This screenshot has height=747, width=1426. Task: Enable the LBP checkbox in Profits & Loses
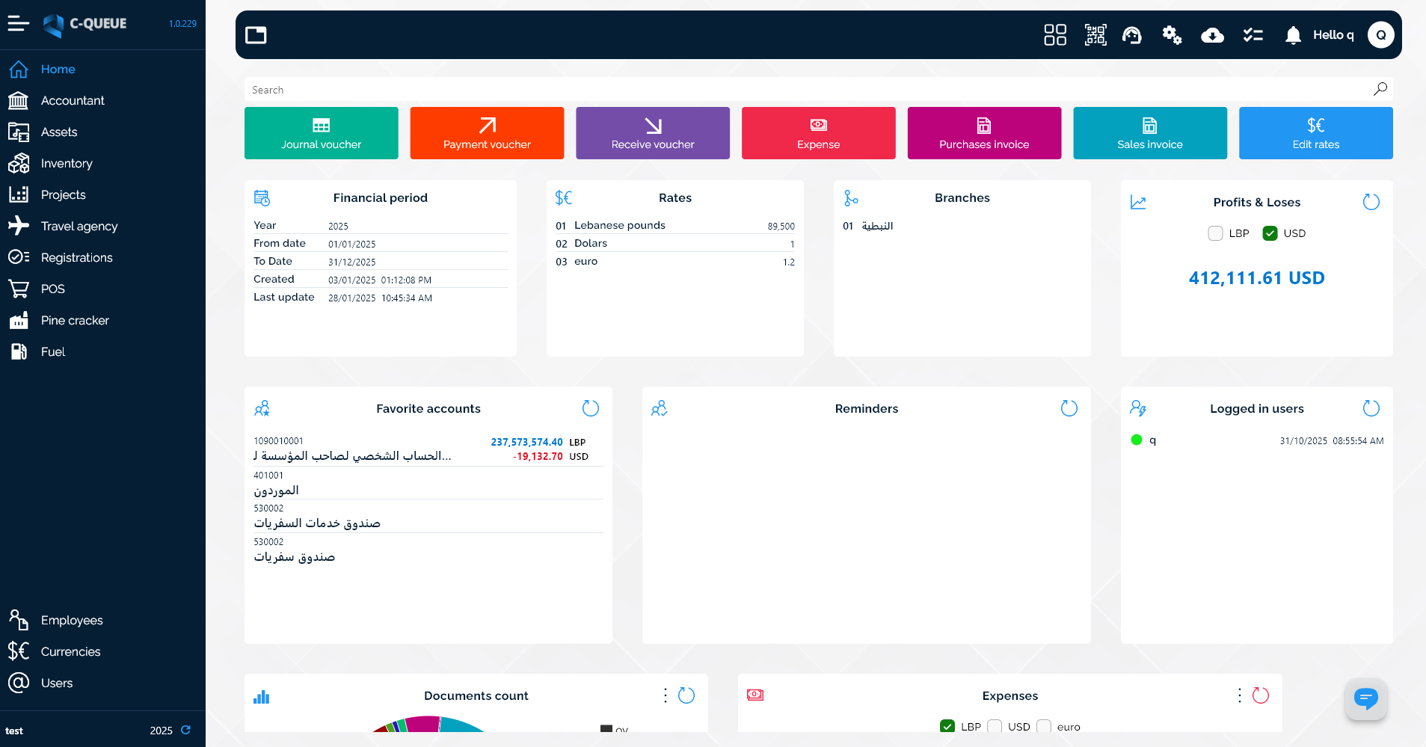click(x=1215, y=233)
